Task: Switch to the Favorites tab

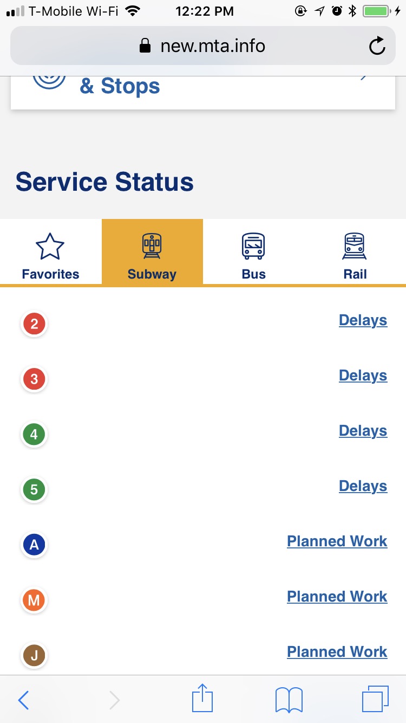Action: pos(51,252)
